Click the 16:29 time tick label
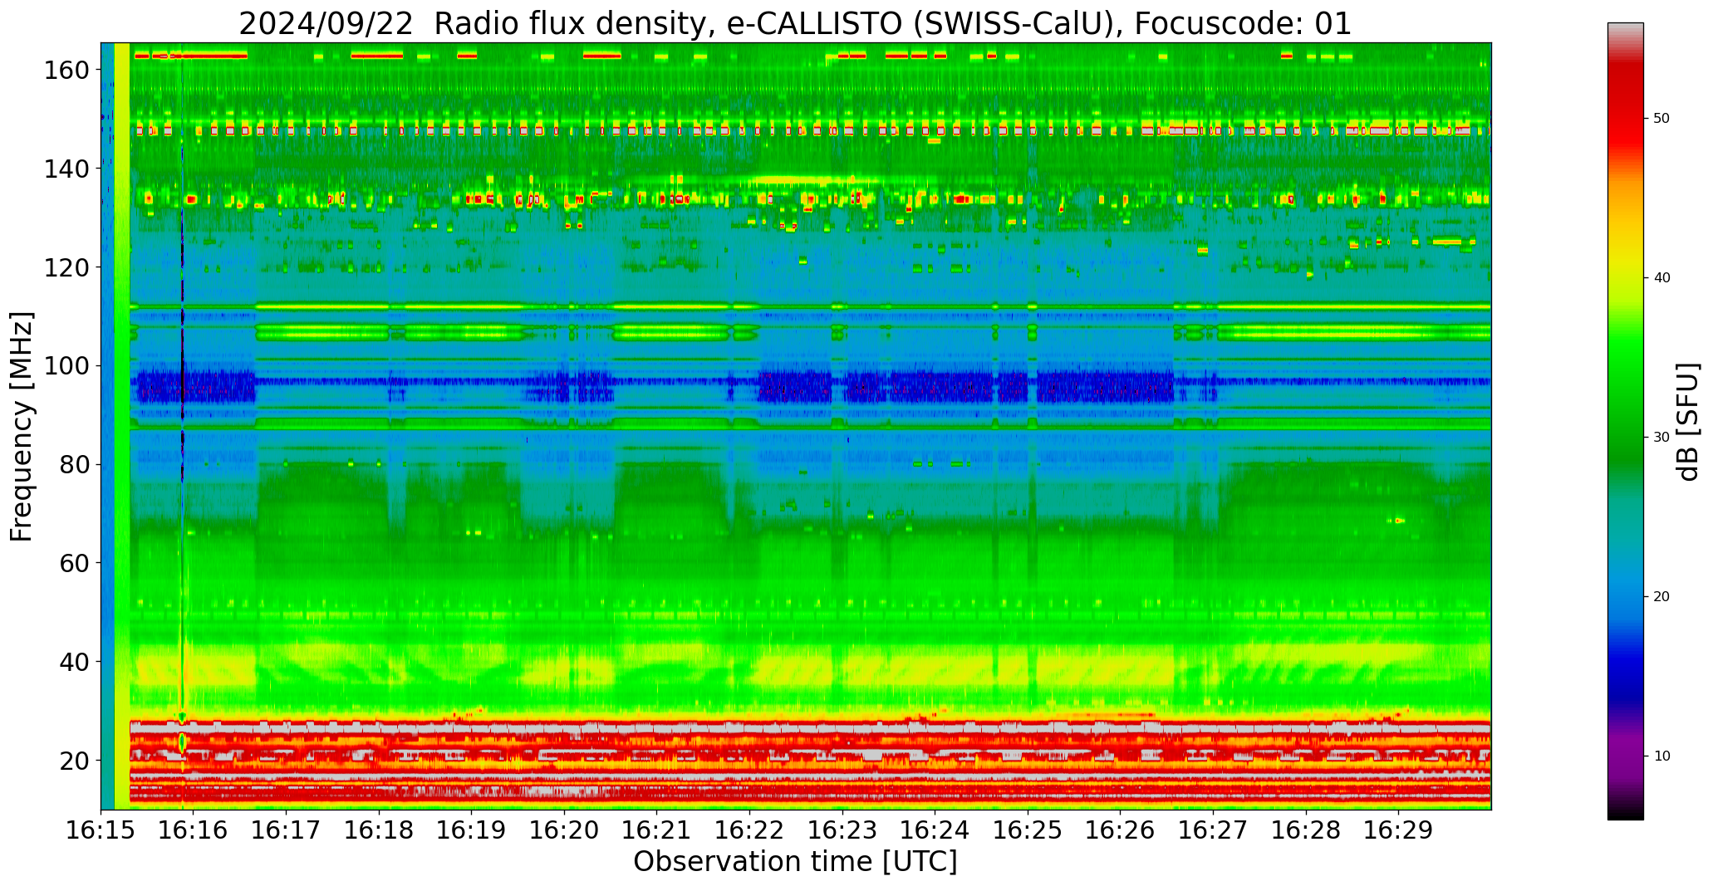Screen dimensions: 1713x886 1398,830
